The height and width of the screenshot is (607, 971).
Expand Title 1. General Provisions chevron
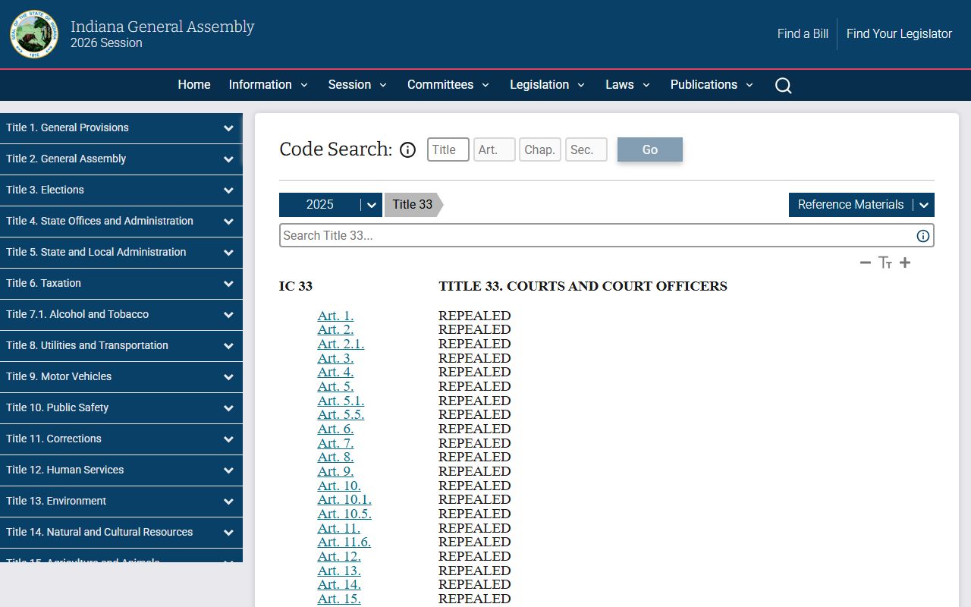[228, 128]
